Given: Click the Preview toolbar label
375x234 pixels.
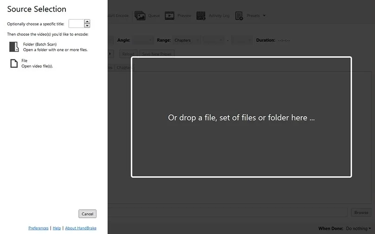Looking at the screenshot, I should pos(184,15).
